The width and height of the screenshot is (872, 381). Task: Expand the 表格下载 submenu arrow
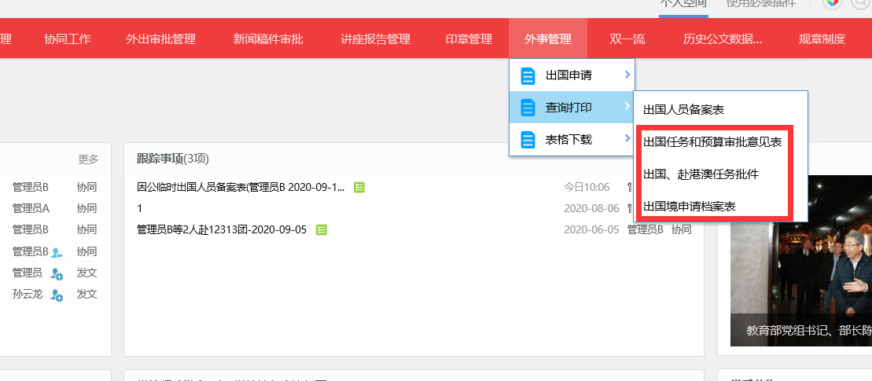pos(627,139)
